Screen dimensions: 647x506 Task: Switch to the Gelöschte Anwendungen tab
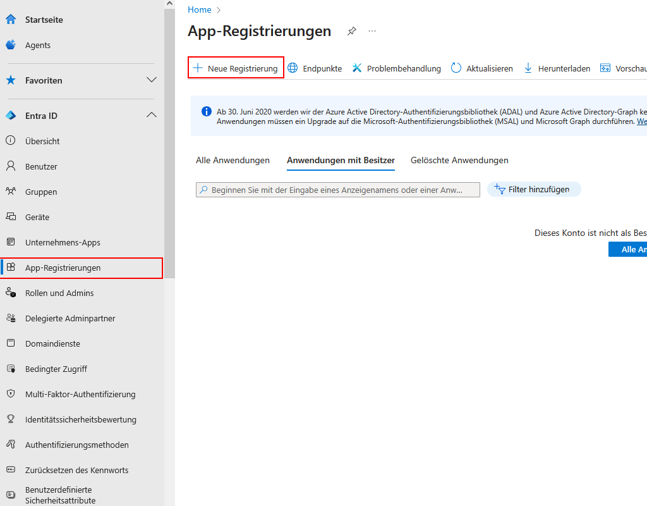point(459,160)
